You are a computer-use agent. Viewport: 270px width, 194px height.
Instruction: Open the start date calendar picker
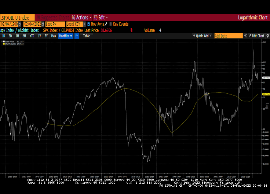tap(20, 24)
